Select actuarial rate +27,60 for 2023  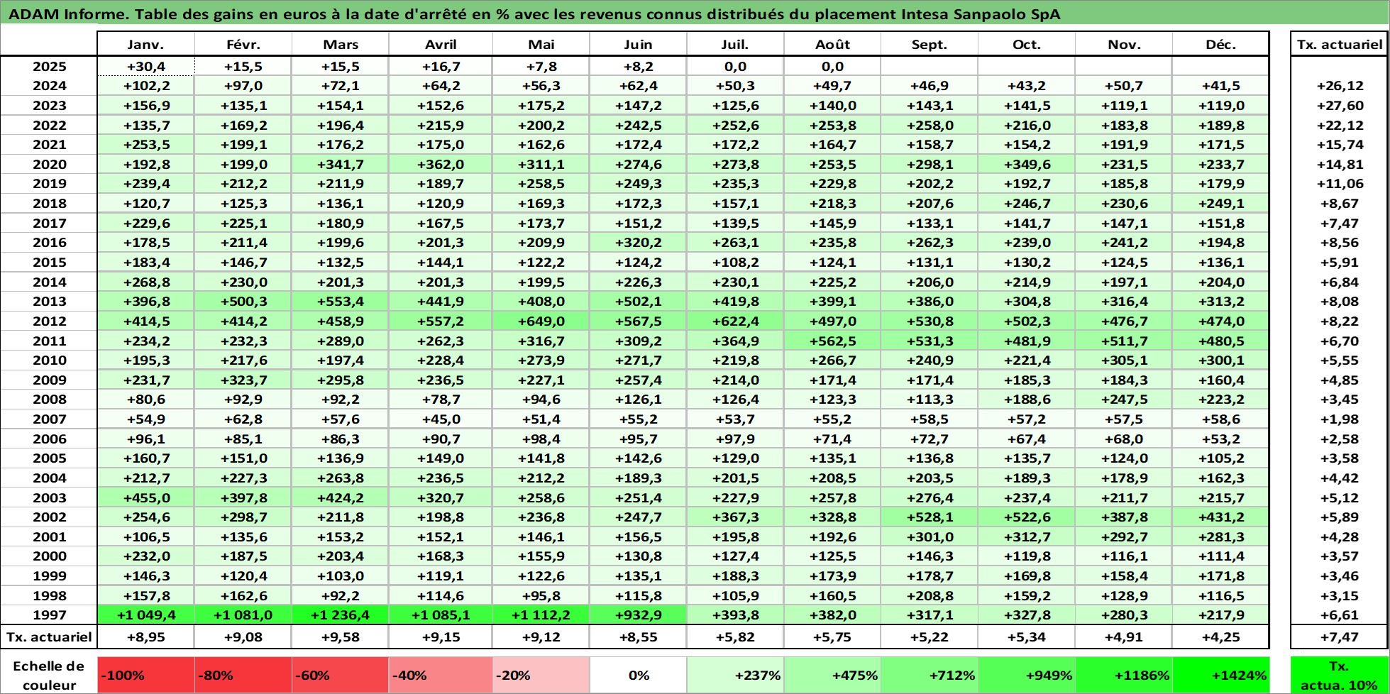pyautogui.click(x=1340, y=105)
